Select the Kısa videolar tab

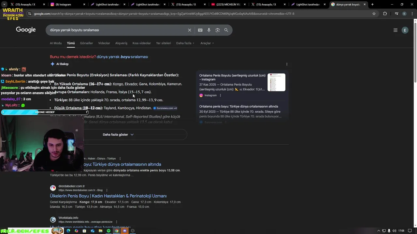pos(142,43)
